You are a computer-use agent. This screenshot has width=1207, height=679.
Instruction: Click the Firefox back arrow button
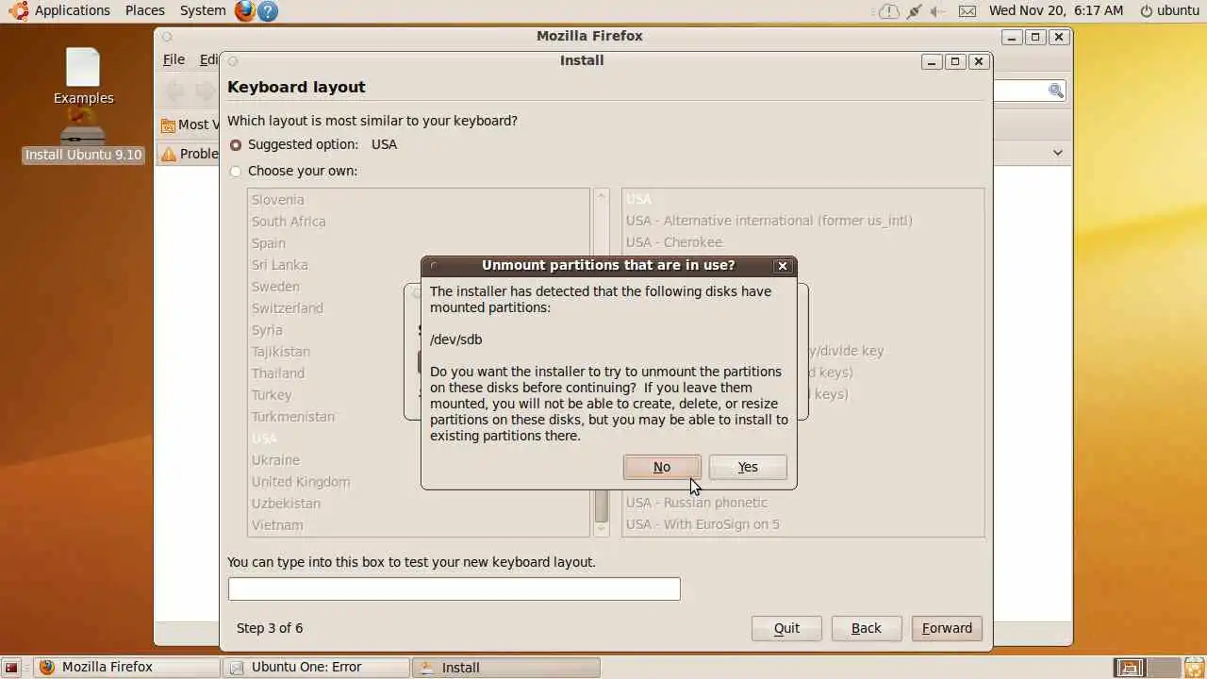coord(174,91)
